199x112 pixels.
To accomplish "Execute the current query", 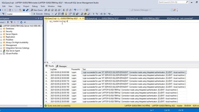I will pyautogui.click(x=38, y=14).
